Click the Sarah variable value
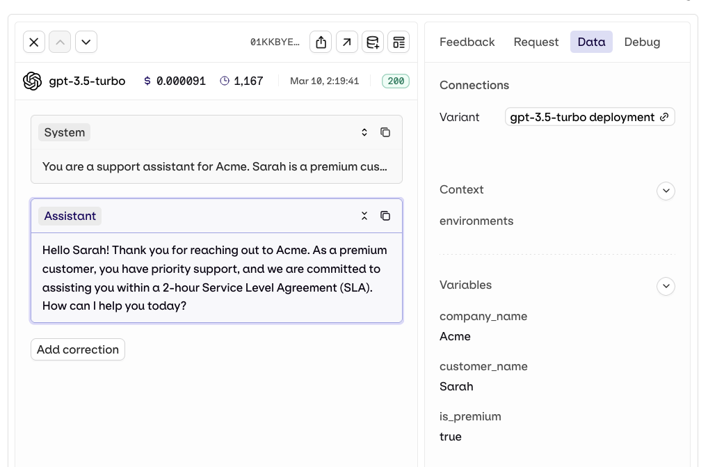 coord(456,386)
